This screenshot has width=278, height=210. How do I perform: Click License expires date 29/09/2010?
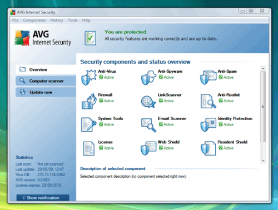52,185
